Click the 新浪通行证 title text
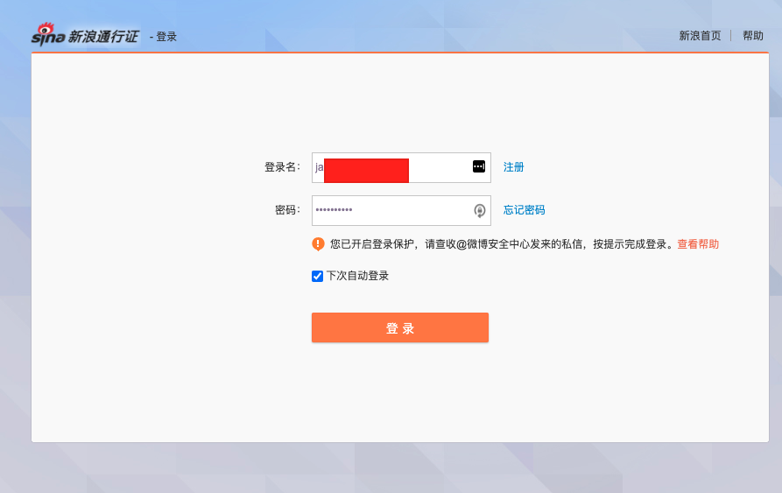This screenshot has height=493, width=782. coord(103,37)
